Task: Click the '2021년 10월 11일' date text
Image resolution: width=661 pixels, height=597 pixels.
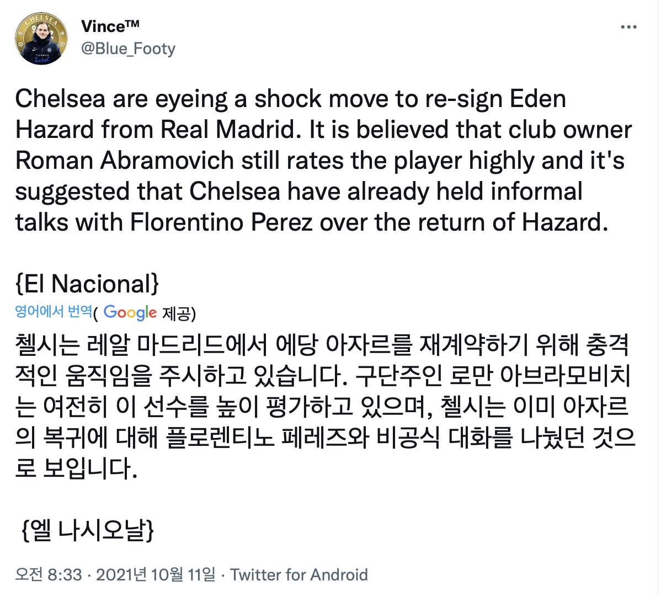Action: click(x=156, y=574)
